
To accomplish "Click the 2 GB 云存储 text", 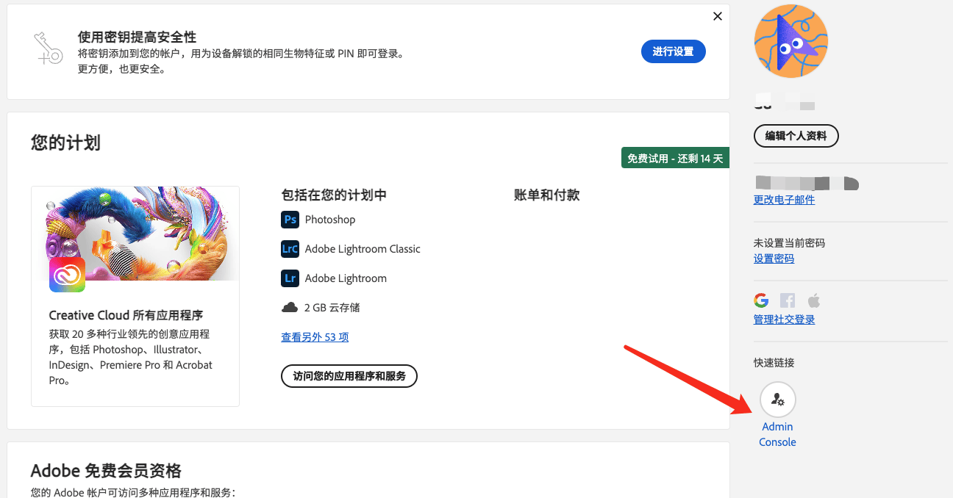I will coord(332,307).
